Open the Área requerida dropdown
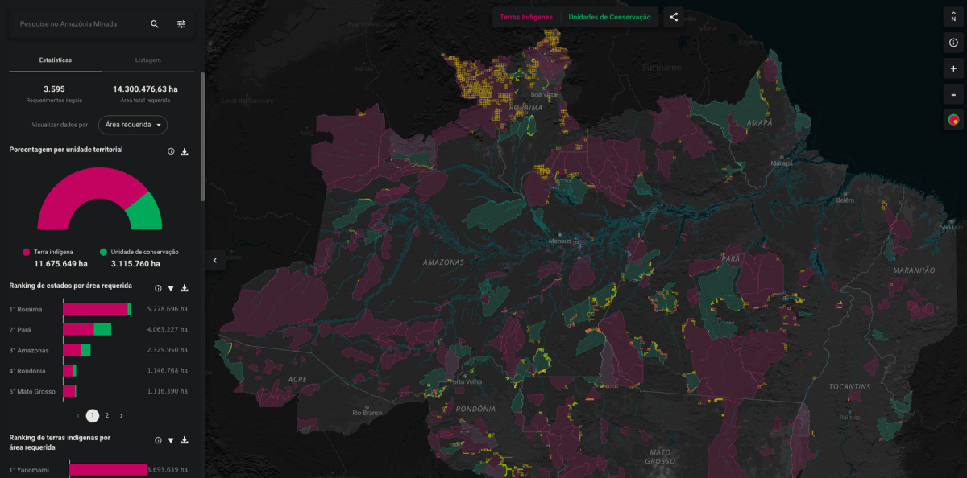967x478 pixels. tap(133, 125)
